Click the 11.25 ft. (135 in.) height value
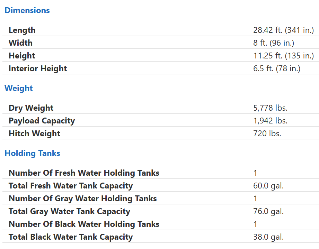 (x=283, y=56)
